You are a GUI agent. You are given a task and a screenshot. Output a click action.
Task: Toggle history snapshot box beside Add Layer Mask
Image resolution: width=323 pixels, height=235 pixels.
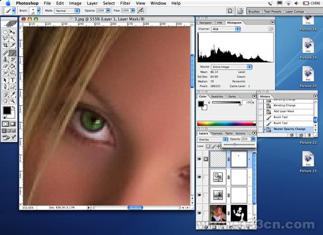261,111
